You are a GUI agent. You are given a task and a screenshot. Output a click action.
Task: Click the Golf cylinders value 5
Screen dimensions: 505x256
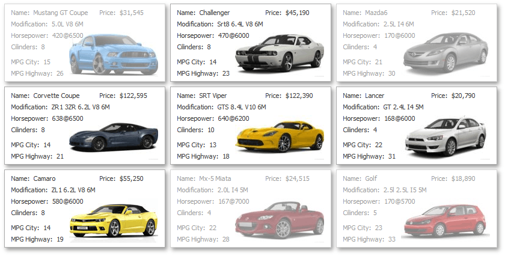375,213
